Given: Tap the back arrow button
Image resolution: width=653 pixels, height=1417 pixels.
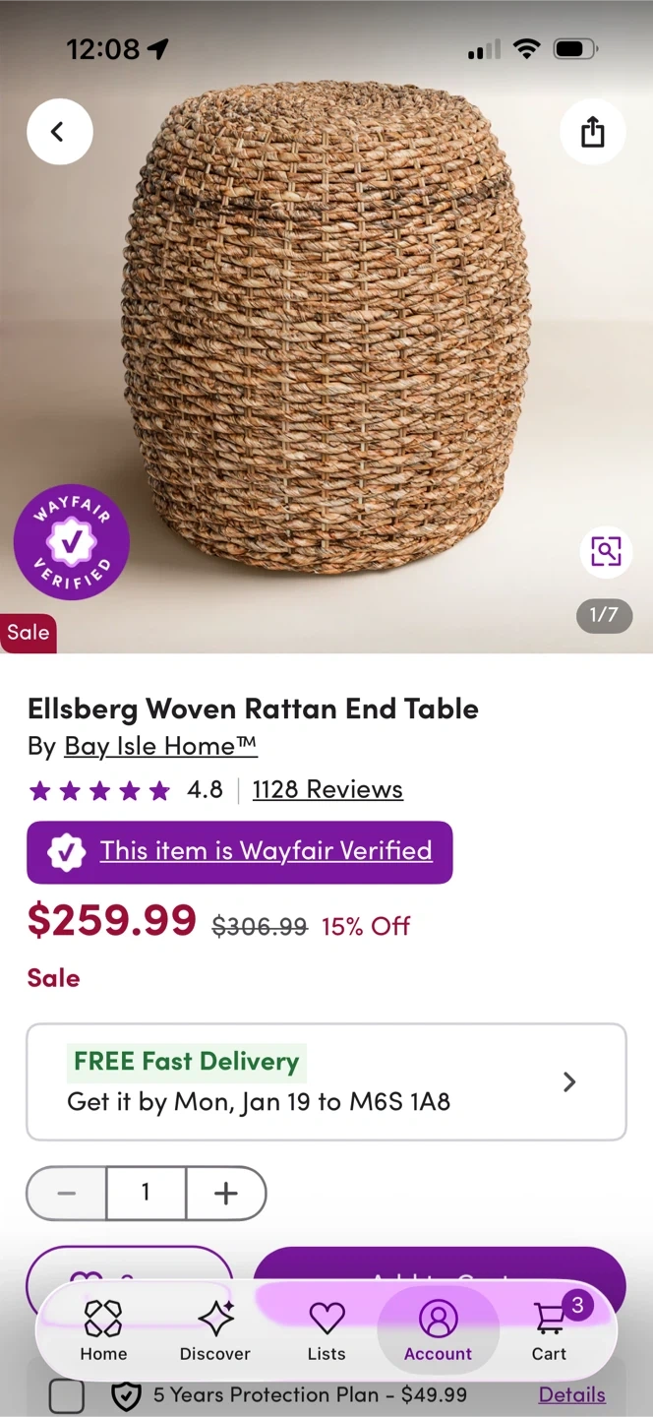Looking at the screenshot, I should pyautogui.click(x=59, y=132).
